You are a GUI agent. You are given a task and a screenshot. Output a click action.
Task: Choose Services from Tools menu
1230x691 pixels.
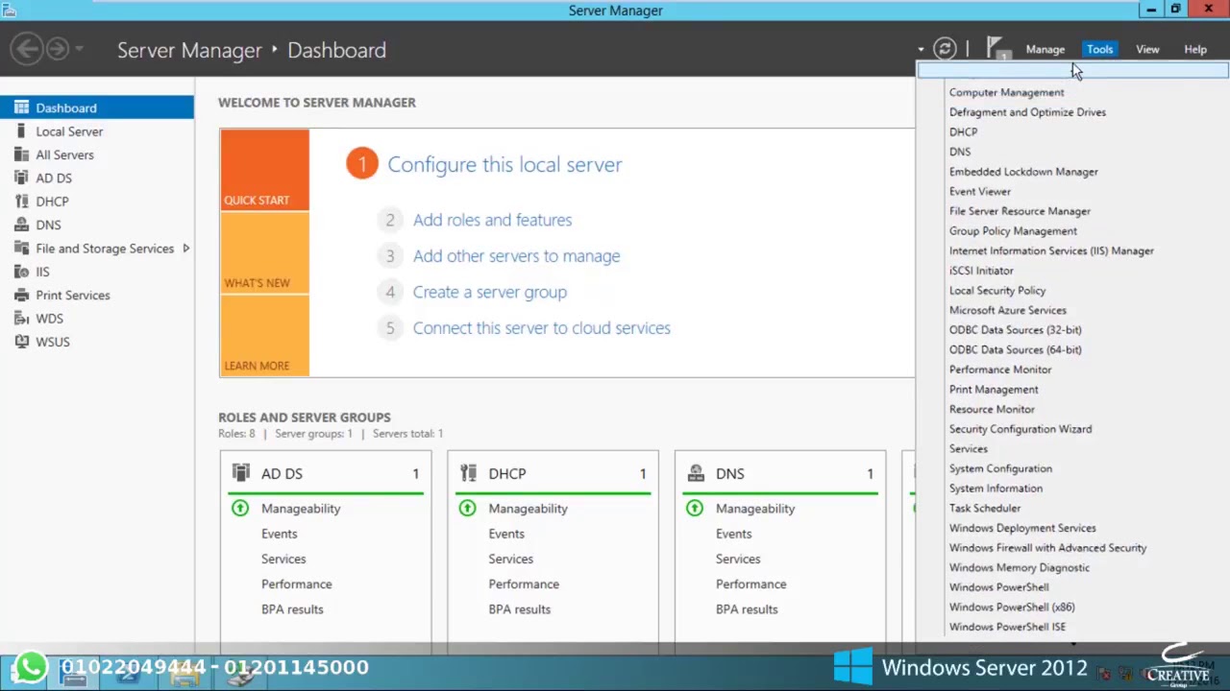tap(969, 448)
